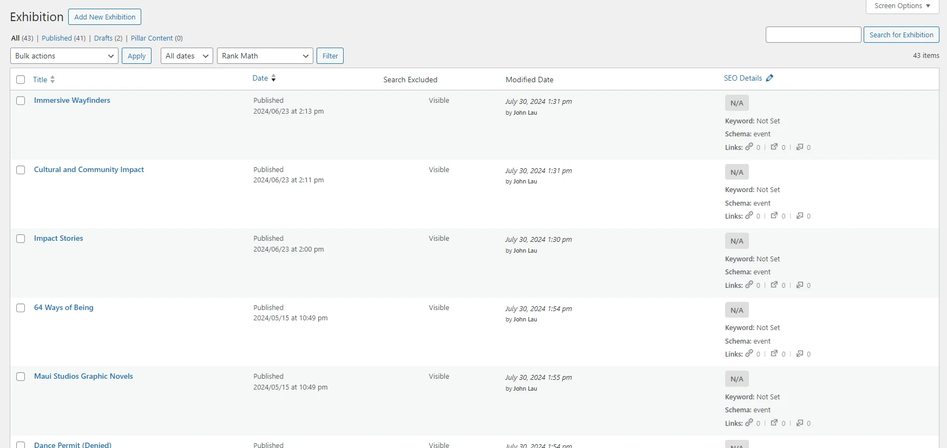
Task: Click the Apply bulk action button
Action: [x=136, y=56]
